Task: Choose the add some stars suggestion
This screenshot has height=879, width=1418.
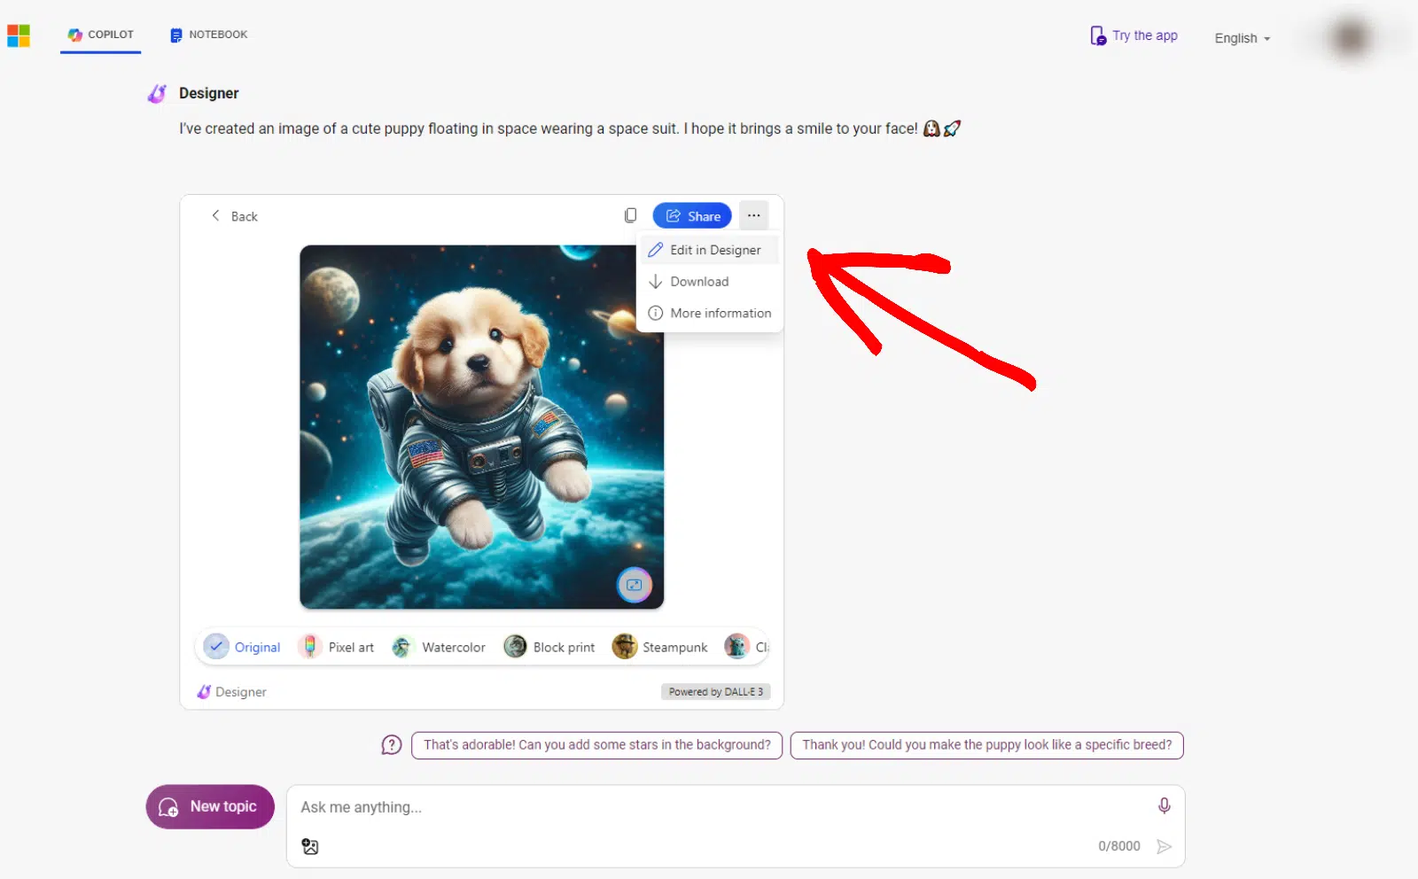Action: [596, 745]
